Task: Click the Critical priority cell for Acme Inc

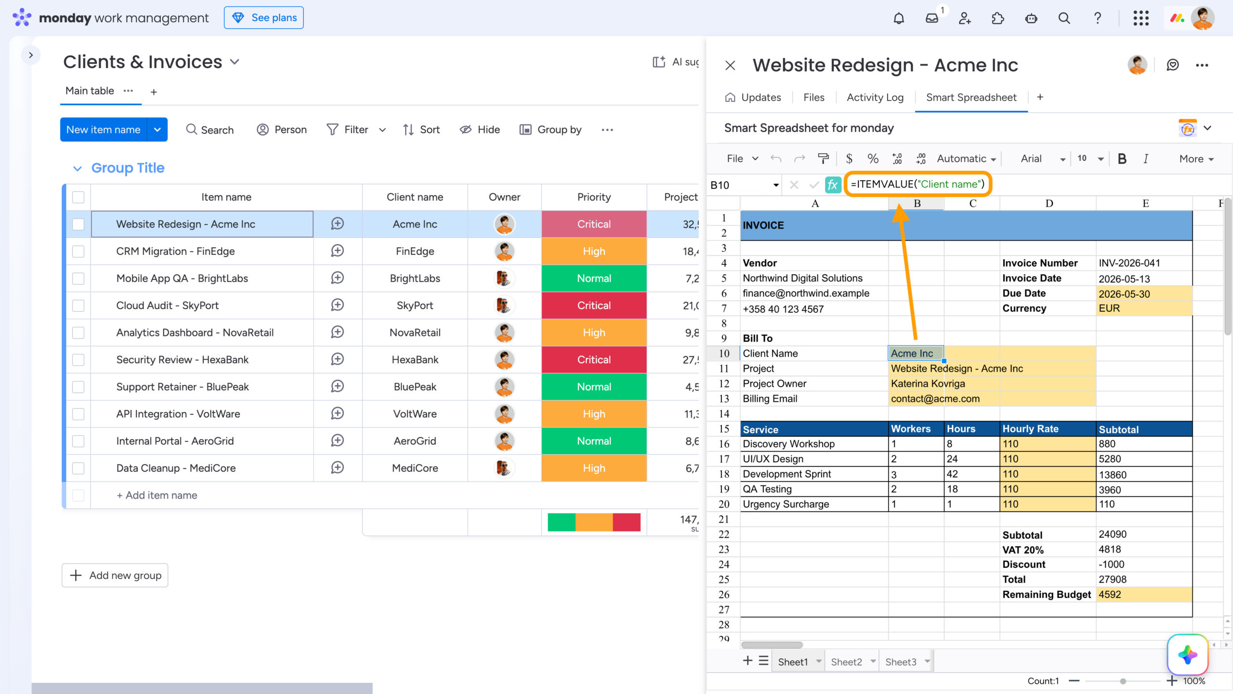Action: pyautogui.click(x=594, y=224)
